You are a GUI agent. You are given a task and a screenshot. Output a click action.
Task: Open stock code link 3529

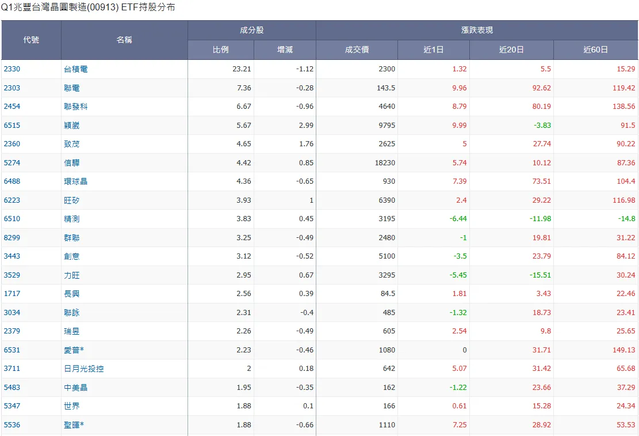coord(12,275)
